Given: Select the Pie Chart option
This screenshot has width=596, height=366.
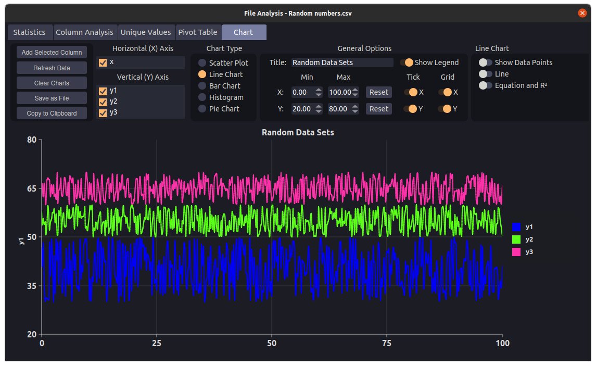Looking at the screenshot, I should (202, 109).
